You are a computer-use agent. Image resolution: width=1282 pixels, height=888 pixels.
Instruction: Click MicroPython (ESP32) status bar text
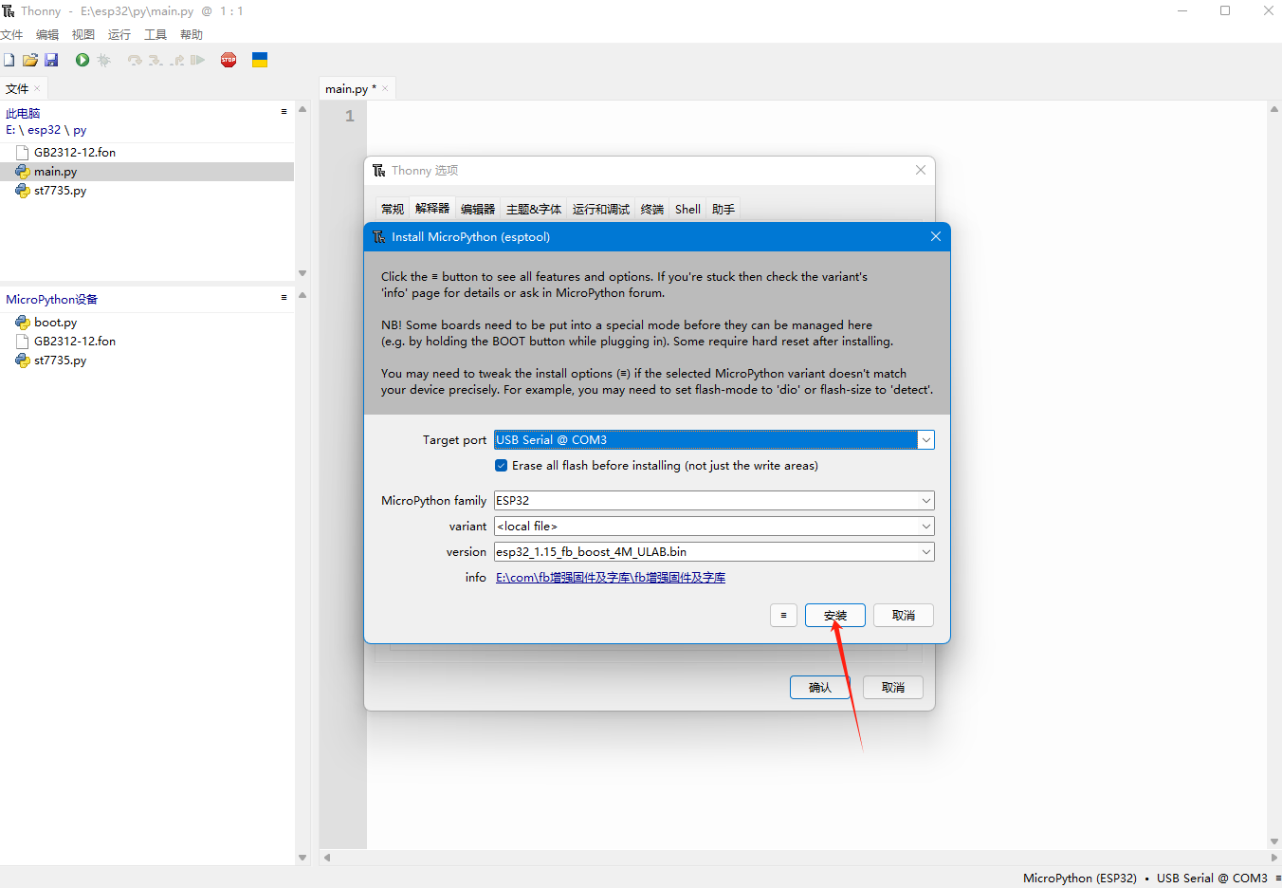(x=1080, y=878)
